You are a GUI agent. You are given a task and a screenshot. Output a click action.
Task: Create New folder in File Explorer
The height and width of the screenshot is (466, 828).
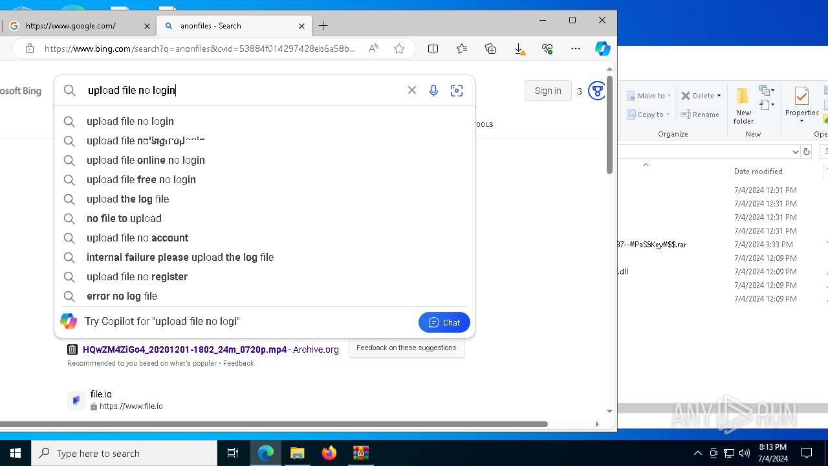coord(743,105)
